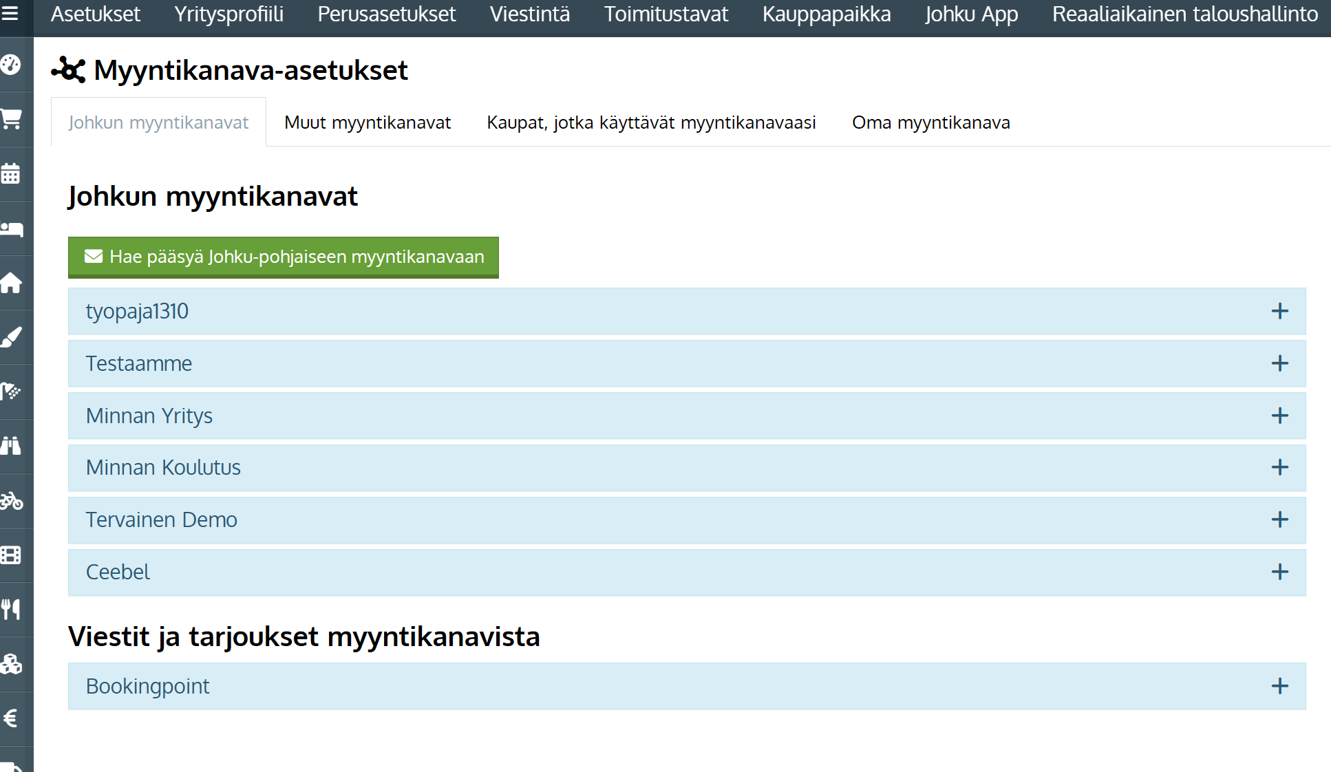Open the Johku App menu
1331x772 pixels.
point(971,14)
